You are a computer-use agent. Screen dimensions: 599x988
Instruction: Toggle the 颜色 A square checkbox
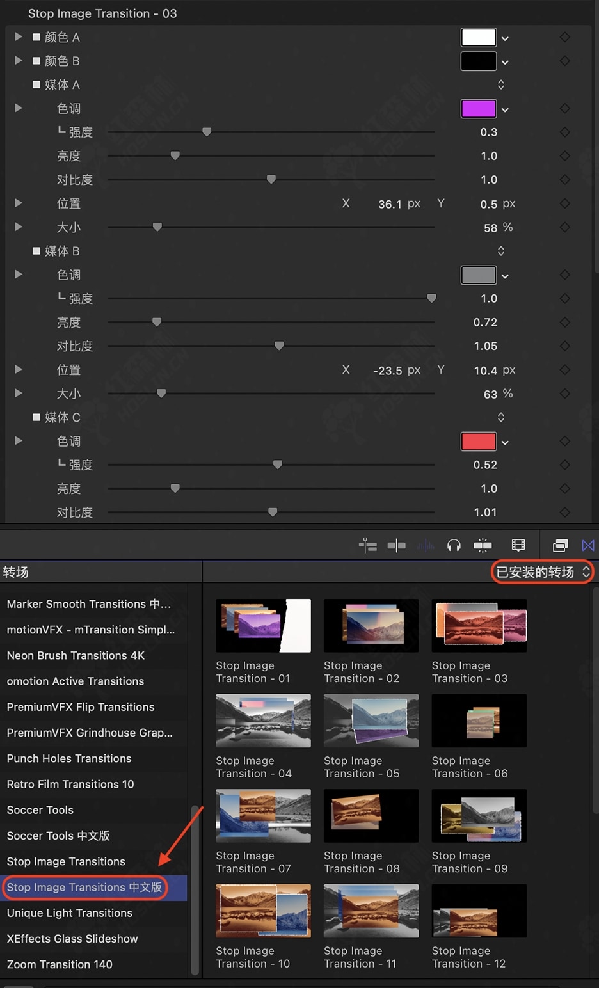tap(36, 37)
